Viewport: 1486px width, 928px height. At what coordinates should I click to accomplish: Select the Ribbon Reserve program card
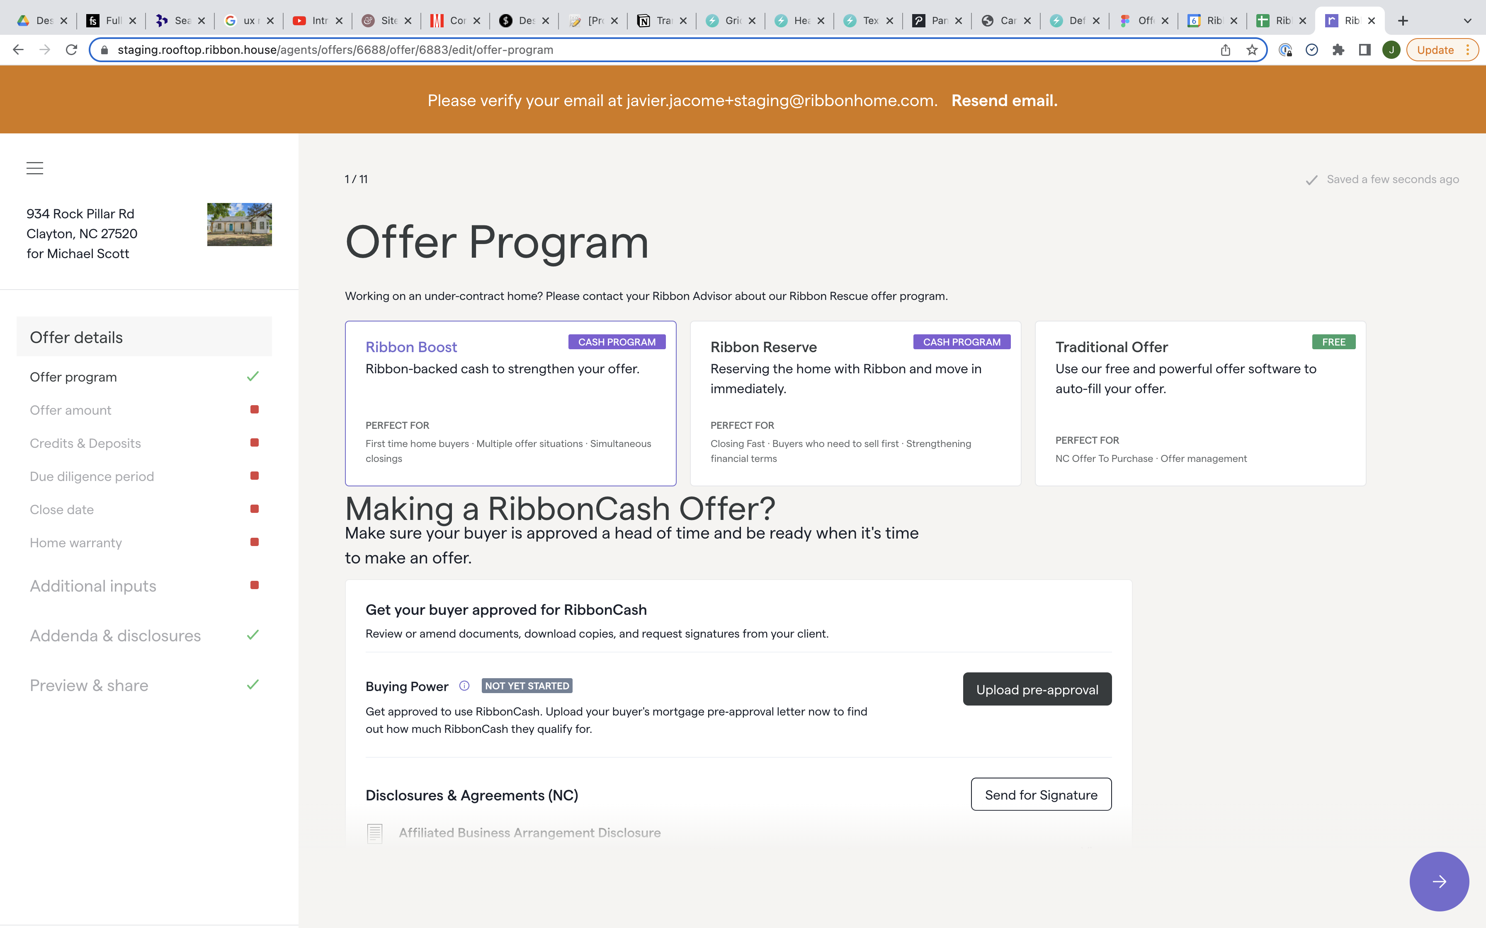(x=855, y=403)
